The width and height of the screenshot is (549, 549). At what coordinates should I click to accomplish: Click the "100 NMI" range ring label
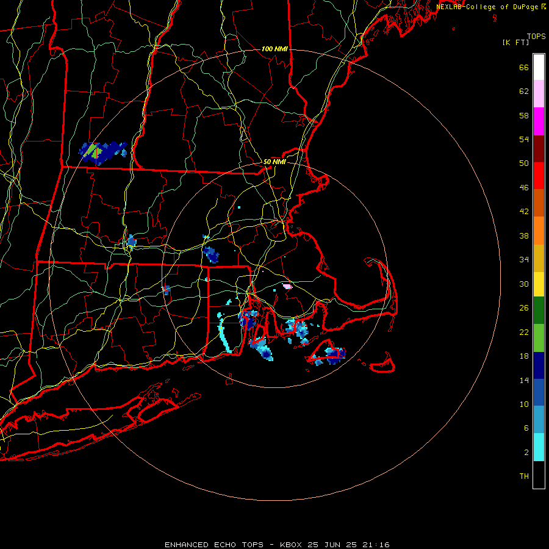pos(274,49)
